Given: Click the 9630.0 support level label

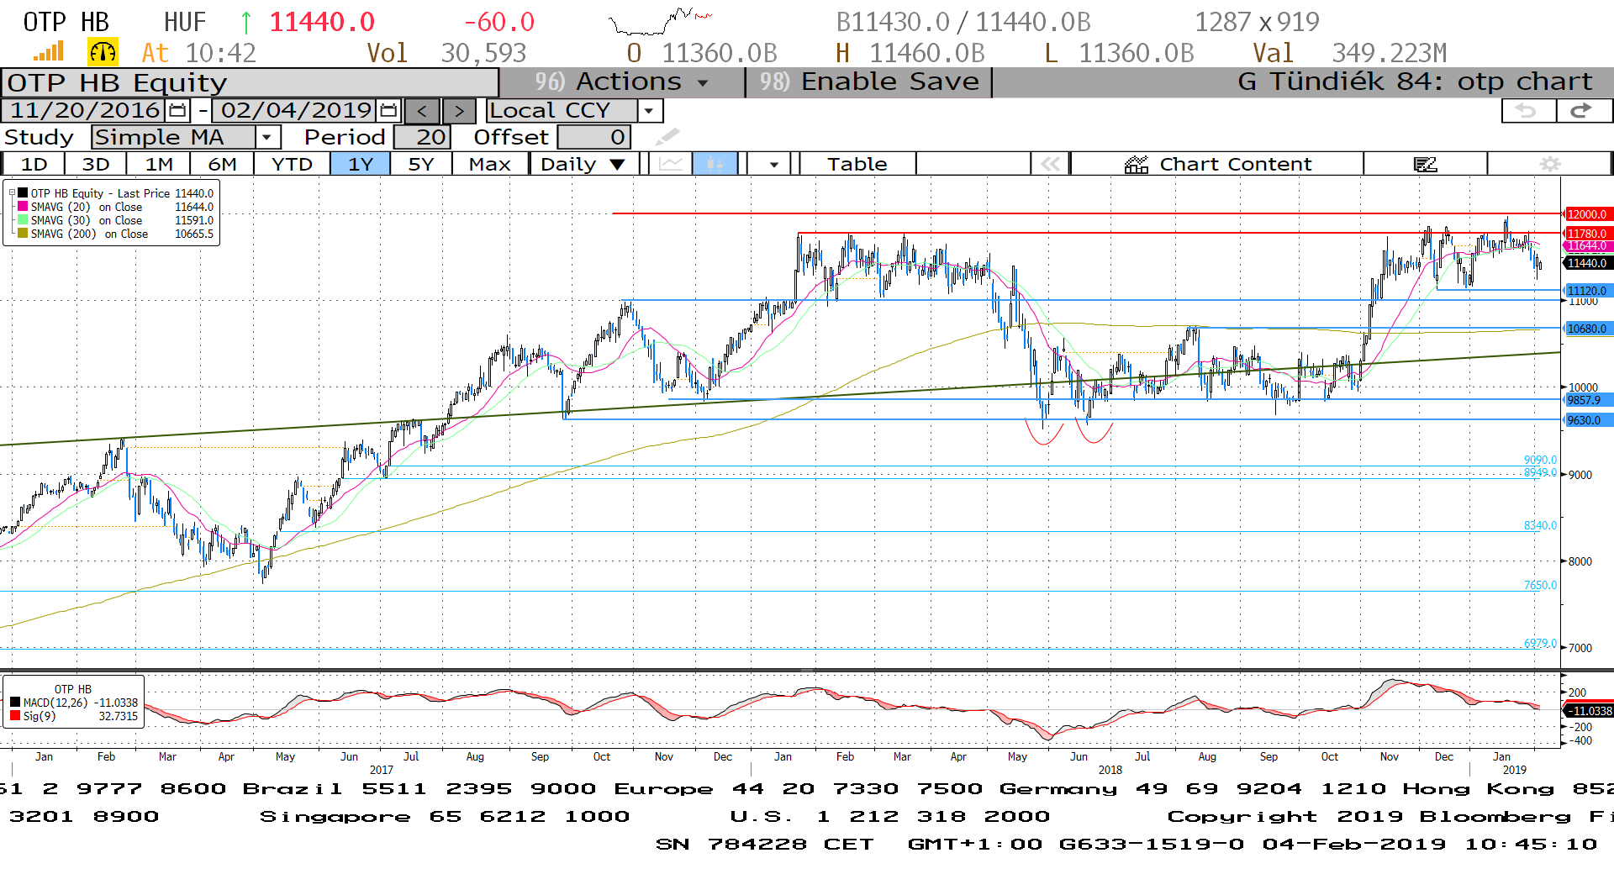Looking at the screenshot, I should 1587,420.
